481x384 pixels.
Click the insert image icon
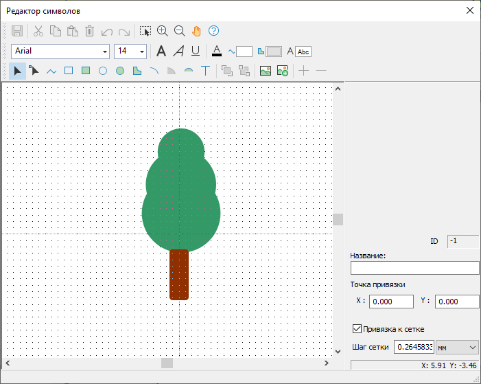point(266,71)
